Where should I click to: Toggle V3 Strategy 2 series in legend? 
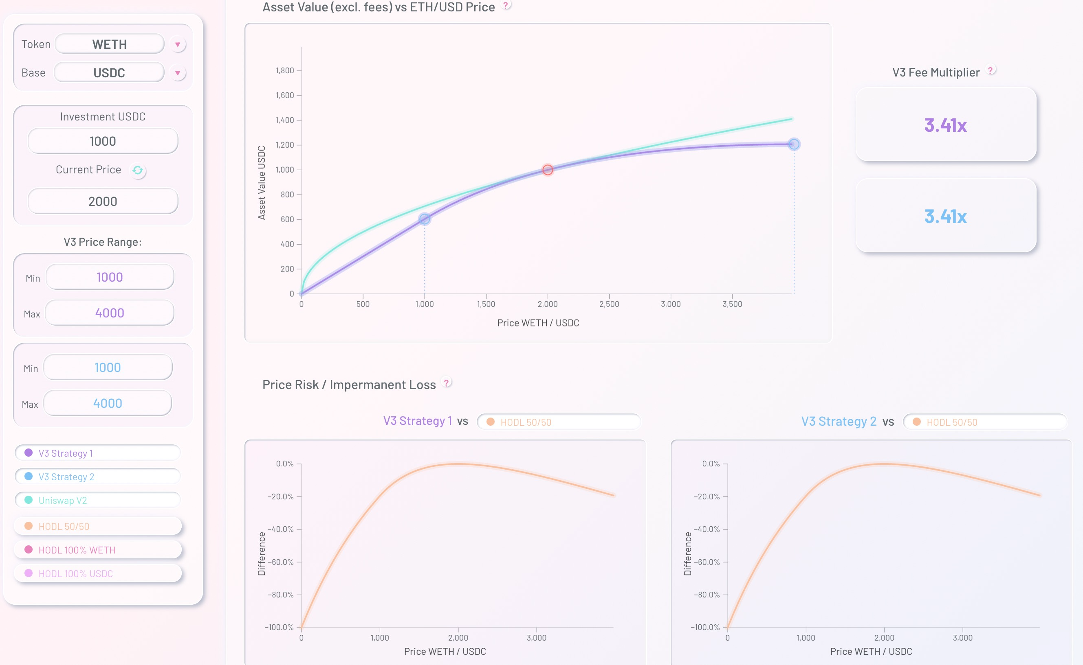98,477
